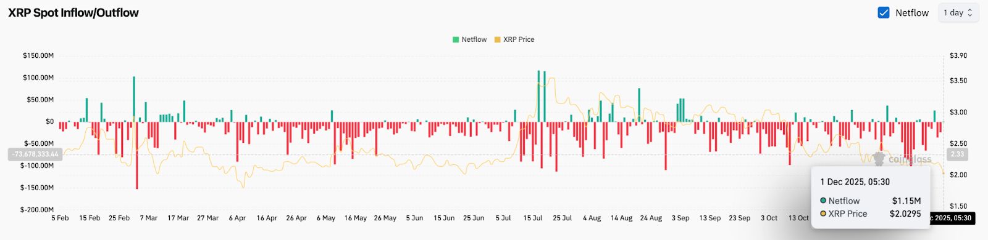Click the $150.00M axis label
Image resolution: width=988 pixels, height=240 pixels.
(x=38, y=55)
